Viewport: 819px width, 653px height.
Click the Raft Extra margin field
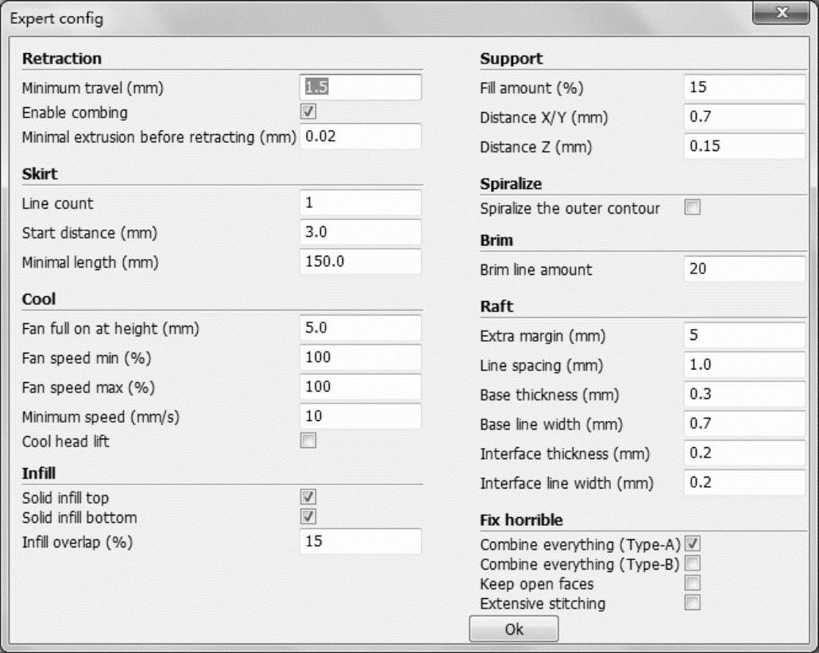(x=744, y=336)
